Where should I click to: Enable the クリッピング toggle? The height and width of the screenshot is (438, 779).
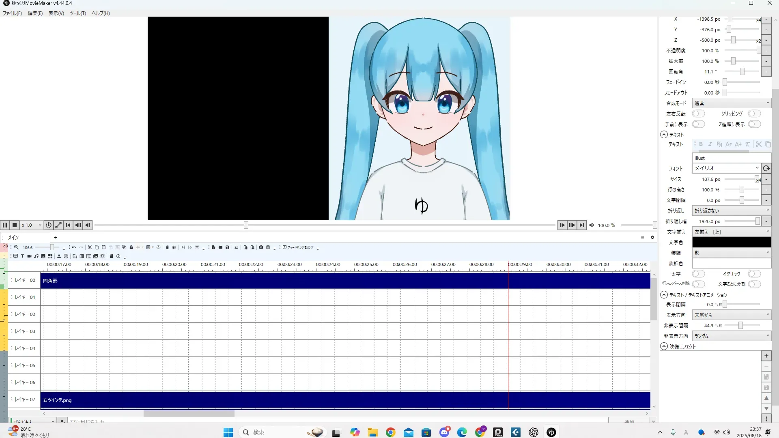pos(754,114)
